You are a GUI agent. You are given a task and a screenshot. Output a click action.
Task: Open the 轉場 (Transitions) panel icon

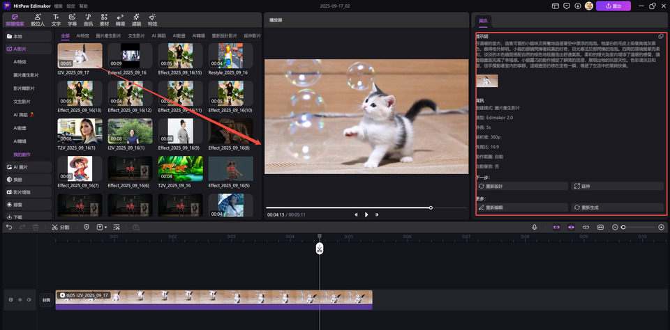pos(120,19)
